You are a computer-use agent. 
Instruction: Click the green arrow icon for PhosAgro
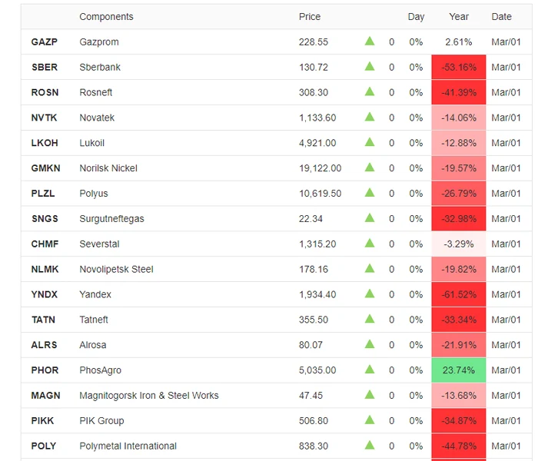tap(370, 370)
